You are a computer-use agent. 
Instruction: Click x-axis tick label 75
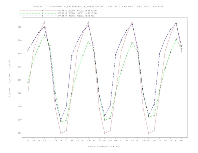(165, 140)
